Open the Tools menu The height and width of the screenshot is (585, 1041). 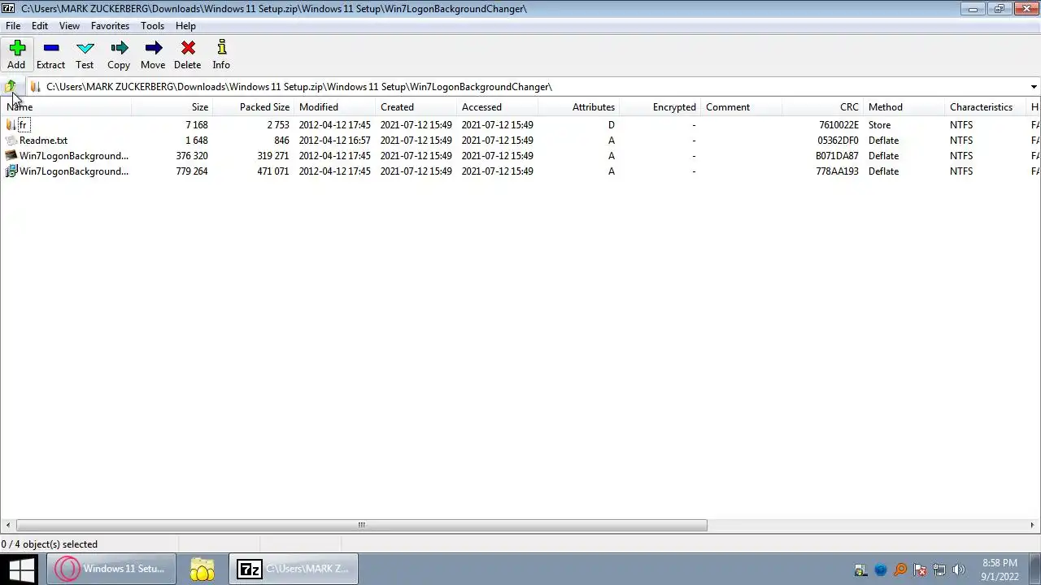pyautogui.click(x=152, y=26)
